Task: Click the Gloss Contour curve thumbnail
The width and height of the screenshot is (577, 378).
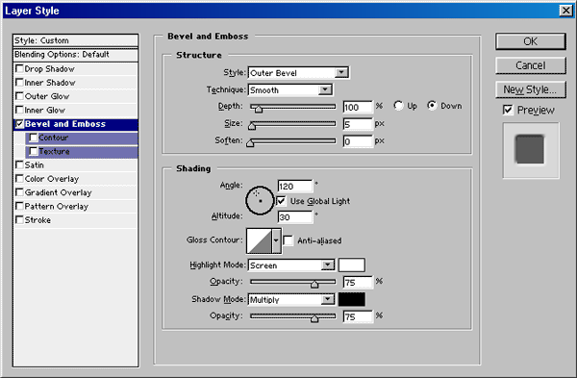Action: click(x=260, y=240)
